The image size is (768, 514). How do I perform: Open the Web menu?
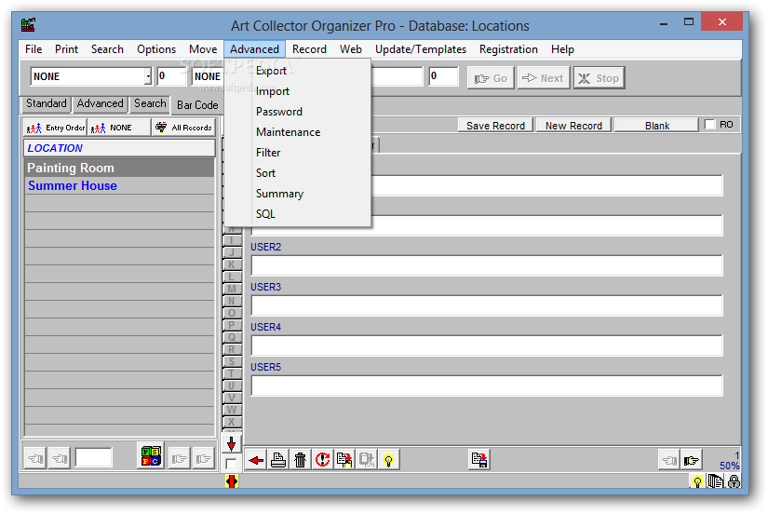click(351, 49)
